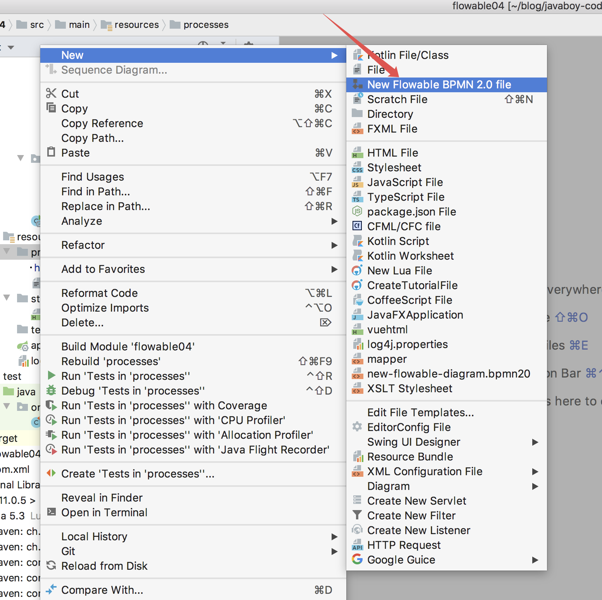Choose Optimize Imports entry
Screen dimensions: 602x600
click(x=193, y=308)
